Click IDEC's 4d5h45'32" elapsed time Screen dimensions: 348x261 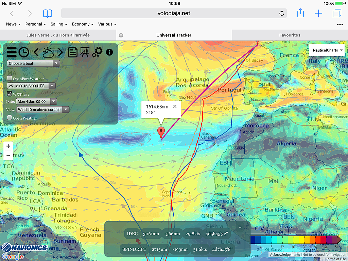tap(216, 234)
